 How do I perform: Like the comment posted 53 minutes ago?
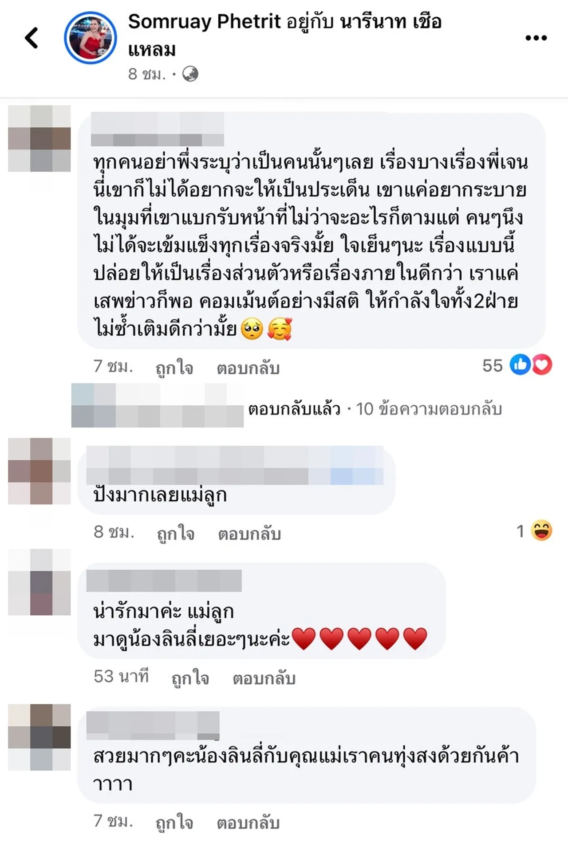pyautogui.click(x=190, y=678)
